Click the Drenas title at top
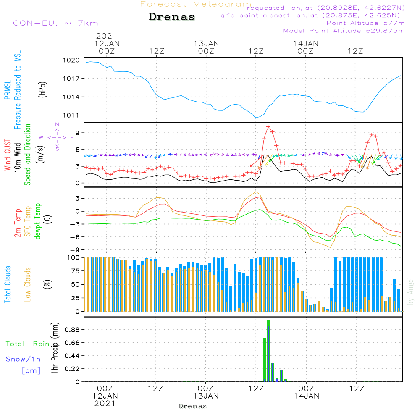420x420 pixels. click(172, 17)
